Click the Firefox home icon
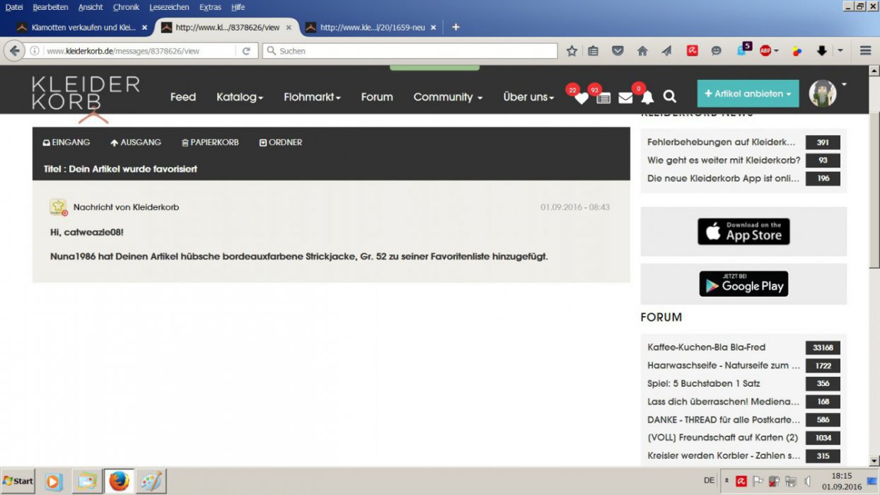Screen dimensions: 880x495 pyautogui.click(x=642, y=51)
